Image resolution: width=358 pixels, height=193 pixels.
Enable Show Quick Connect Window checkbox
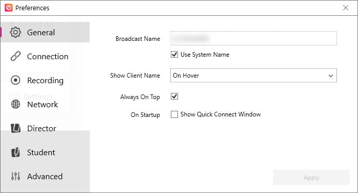point(174,114)
